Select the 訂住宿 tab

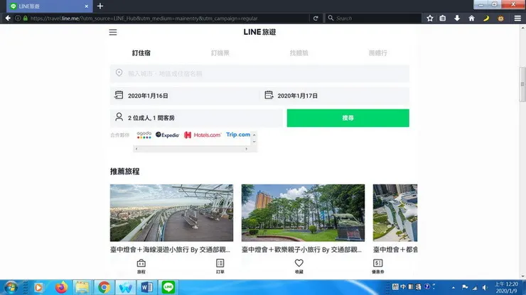(x=141, y=53)
